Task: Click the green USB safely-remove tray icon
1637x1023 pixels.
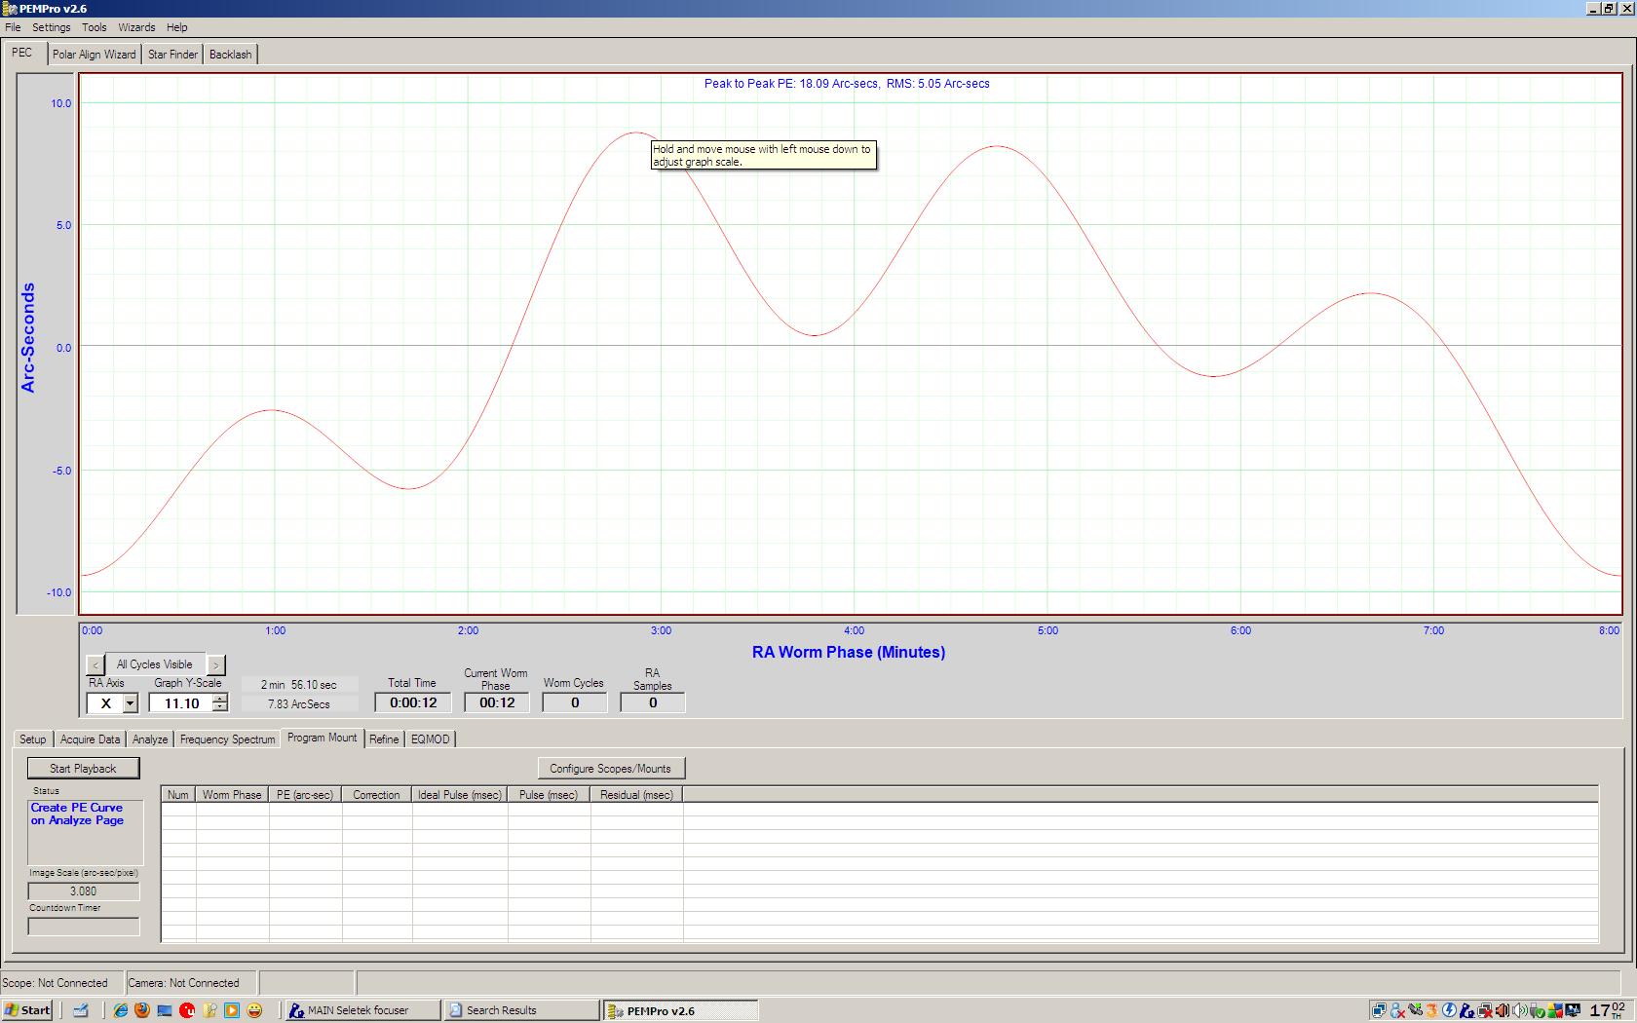Action: 1537,1010
